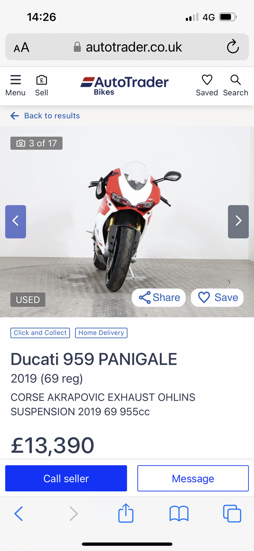
Task: Tap the Call seller button
Action: click(x=66, y=478)
